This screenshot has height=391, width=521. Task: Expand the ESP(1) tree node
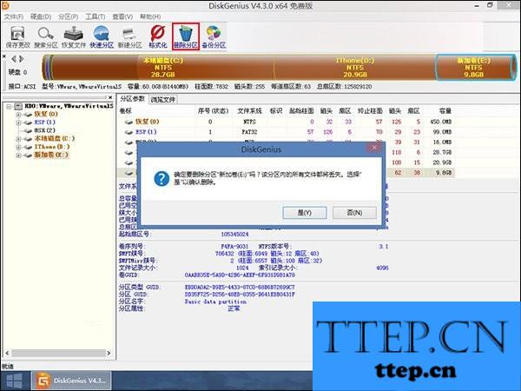coord(18,123)
